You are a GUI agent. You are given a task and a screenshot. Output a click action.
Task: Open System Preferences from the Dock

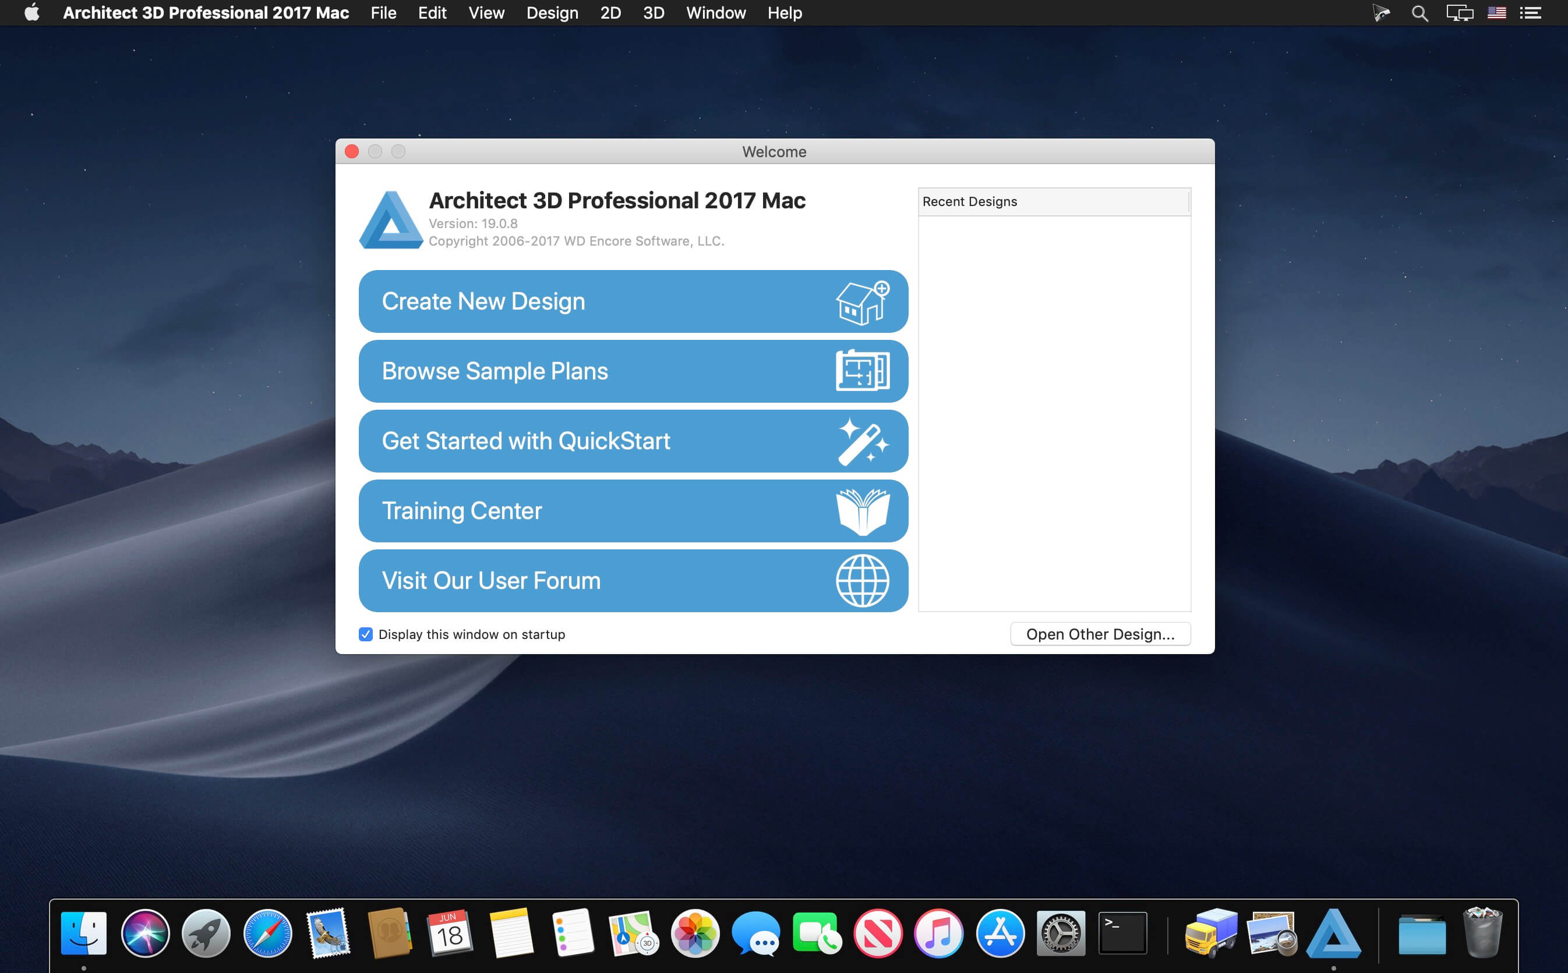point(1061,933)
